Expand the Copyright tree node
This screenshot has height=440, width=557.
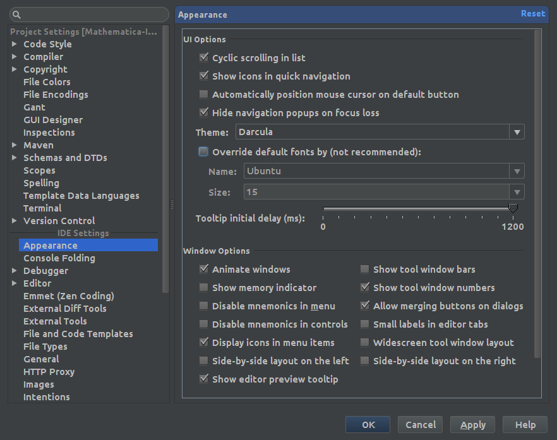pos(14,69)
